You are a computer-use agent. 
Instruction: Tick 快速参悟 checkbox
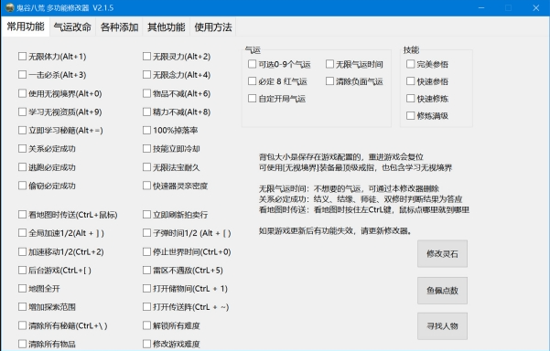tap(410, 81)
